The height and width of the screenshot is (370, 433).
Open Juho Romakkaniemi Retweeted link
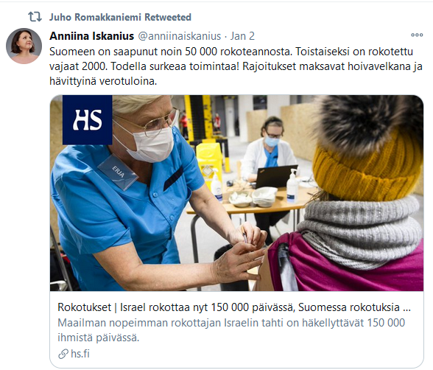click(120, 17)
